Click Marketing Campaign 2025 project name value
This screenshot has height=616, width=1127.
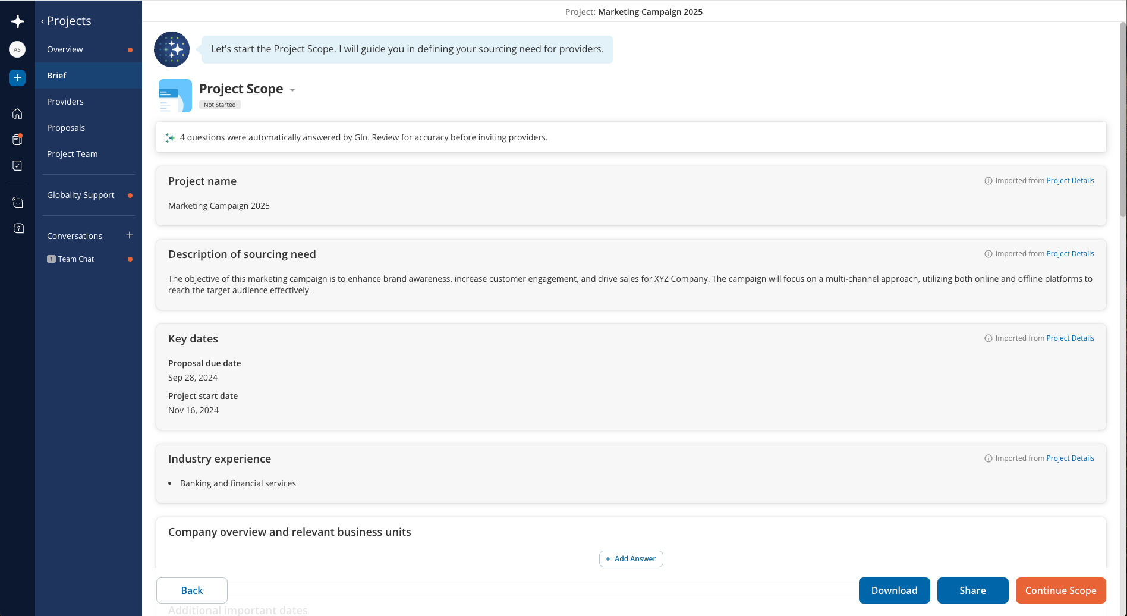pyautogui.click(x=219, y=206)
